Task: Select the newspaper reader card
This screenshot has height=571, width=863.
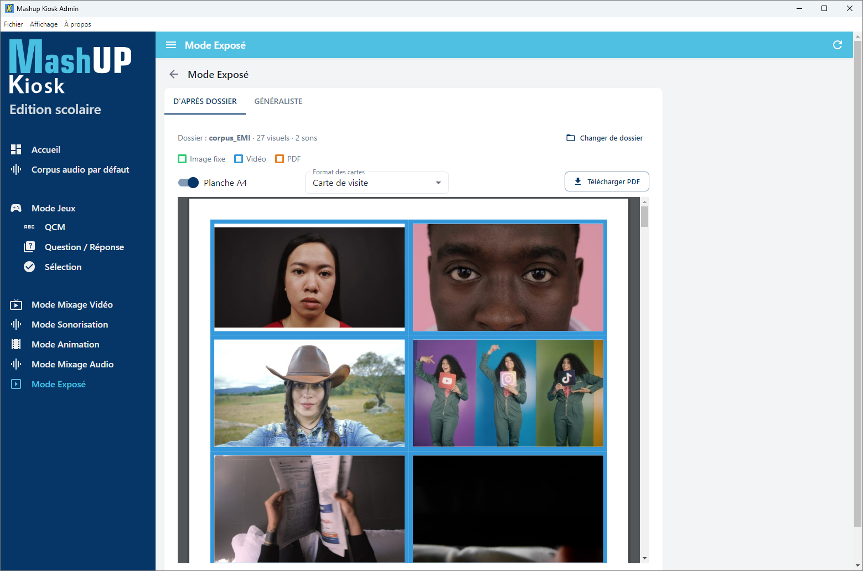Action: pyautogui.click(x=309, y=509)
